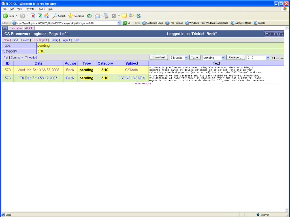Create a New logbook entry
Screen dimensions: 290x217
coord(7,40)
